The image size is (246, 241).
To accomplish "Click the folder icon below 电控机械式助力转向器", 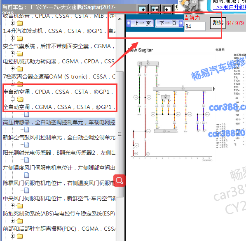I will click(20, 69).
